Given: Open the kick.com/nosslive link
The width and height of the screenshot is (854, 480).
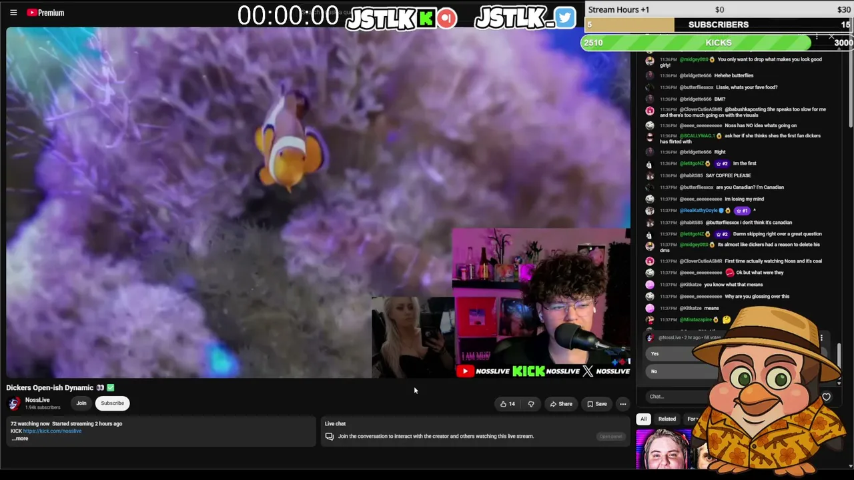Looking at the screenshot, I should [x=52, y=431].
